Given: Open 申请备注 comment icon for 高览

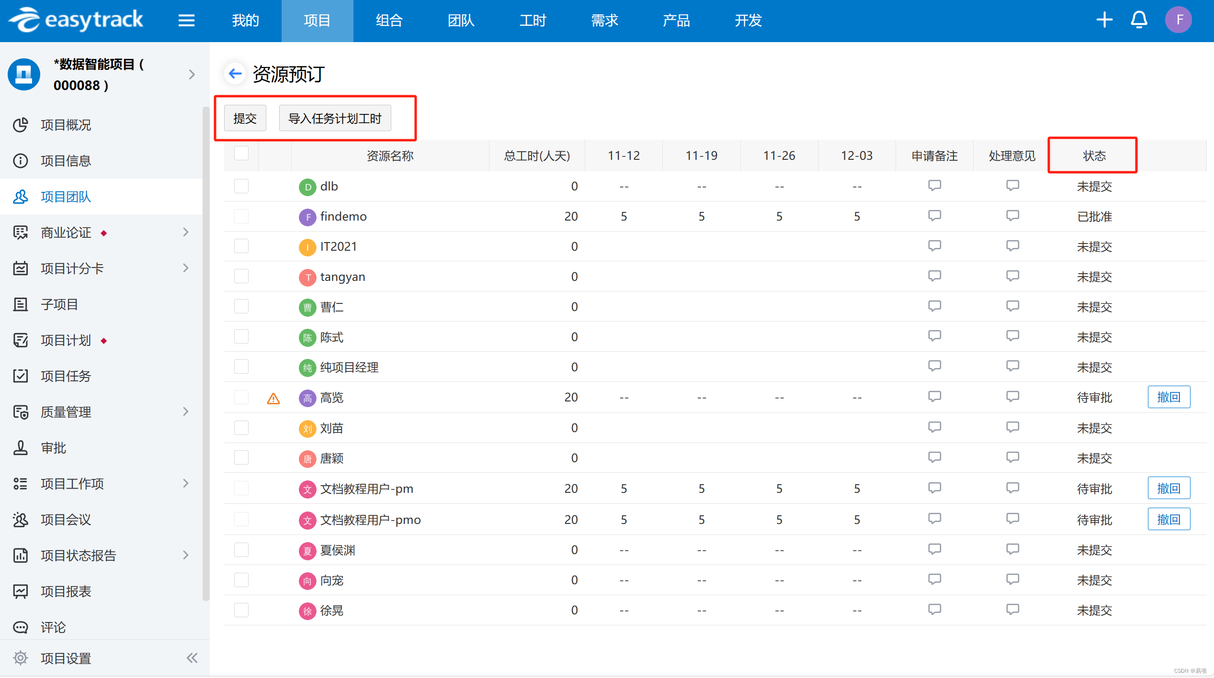Looking at the screenshot, I should tap(934, 397).
